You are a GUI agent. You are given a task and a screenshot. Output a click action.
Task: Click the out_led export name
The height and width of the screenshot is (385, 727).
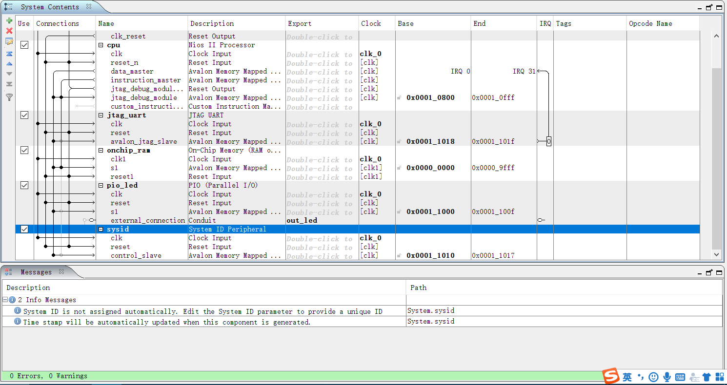[302, 220]
